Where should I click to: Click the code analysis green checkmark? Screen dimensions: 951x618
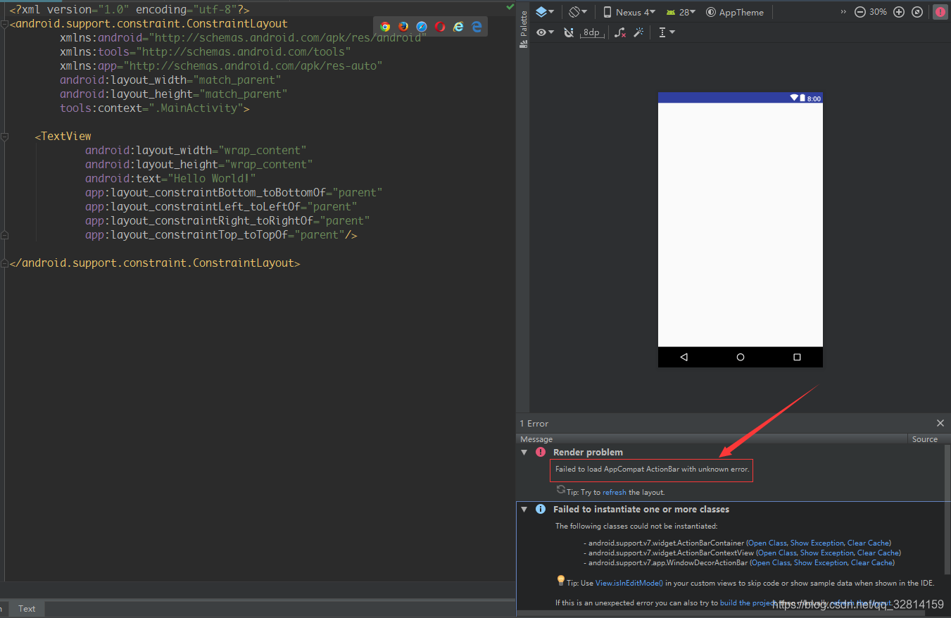click(510, 6)
